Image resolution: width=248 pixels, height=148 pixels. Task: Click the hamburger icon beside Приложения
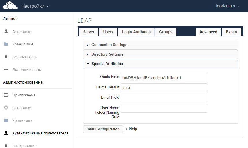[6, 95]
